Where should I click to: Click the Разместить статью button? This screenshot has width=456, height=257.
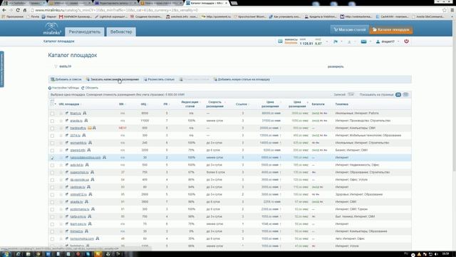(x=159, y=79)
